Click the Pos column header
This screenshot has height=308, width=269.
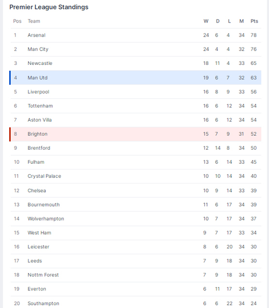tap(17, 21)
